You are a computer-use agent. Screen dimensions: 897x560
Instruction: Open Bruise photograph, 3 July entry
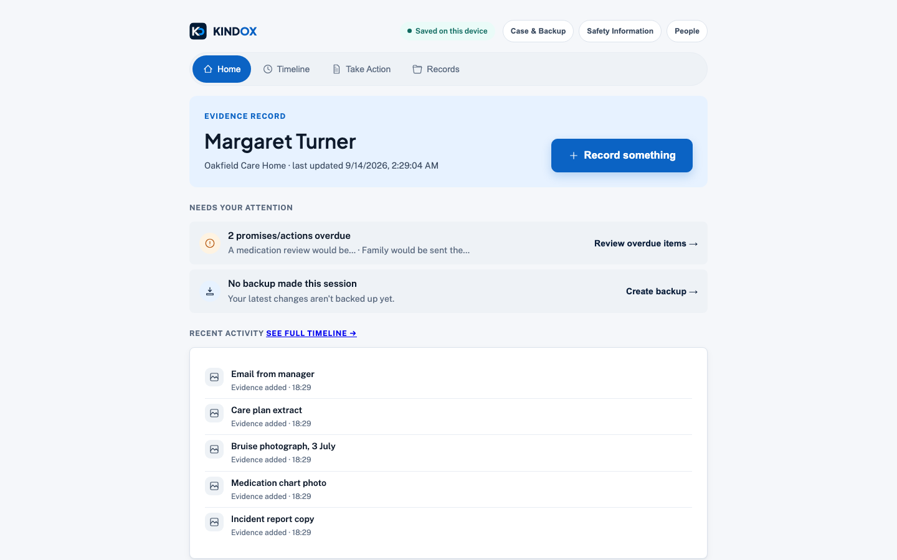pyautogui.click(x=448, y=452)
